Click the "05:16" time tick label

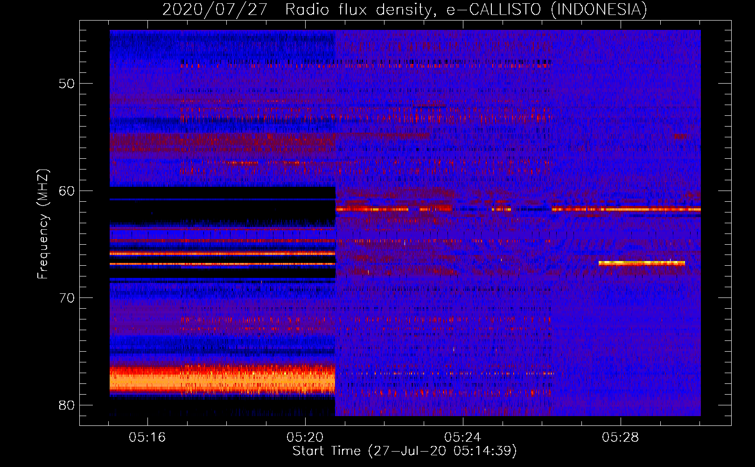tap(147, 438)
